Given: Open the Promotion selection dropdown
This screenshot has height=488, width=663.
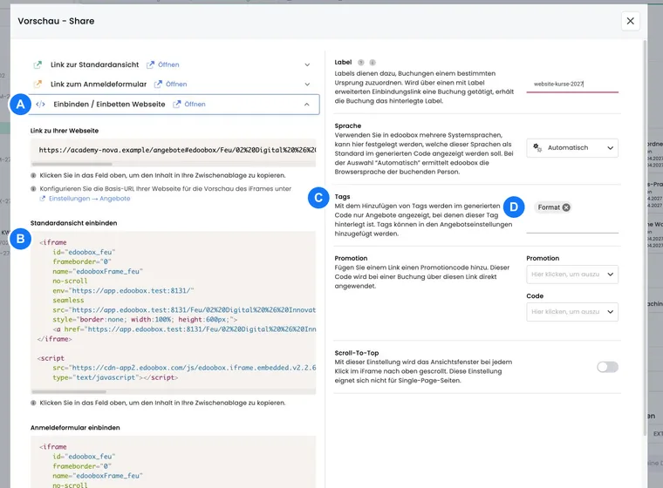Looking at the screenshot, I should (x=572, y=274).
